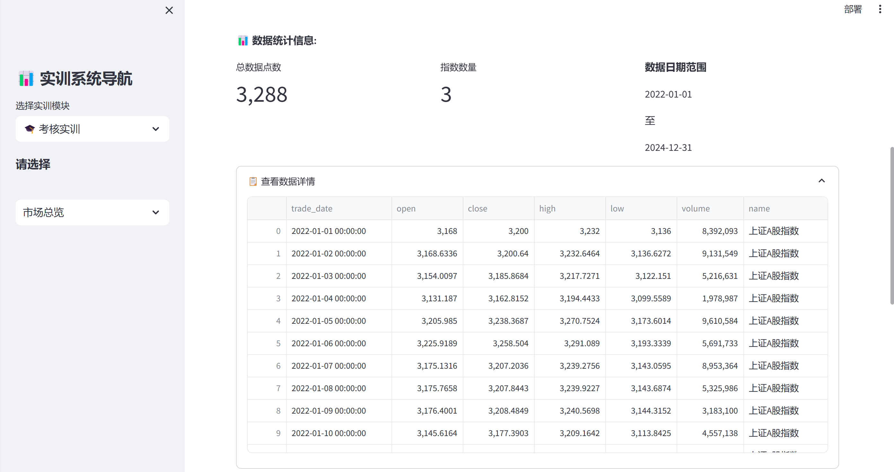Click the clipboard icon beside 查看数据详情

(x=253, y=181)
